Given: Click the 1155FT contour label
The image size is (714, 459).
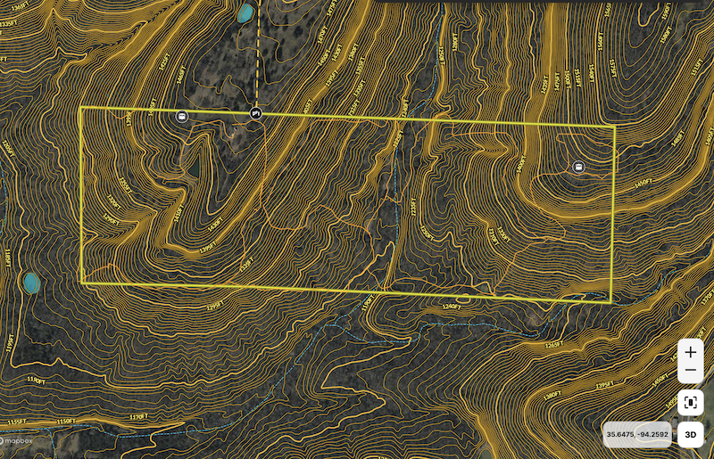Looking at the screenshot, I should pyautogui.click(x=16, y=421).
